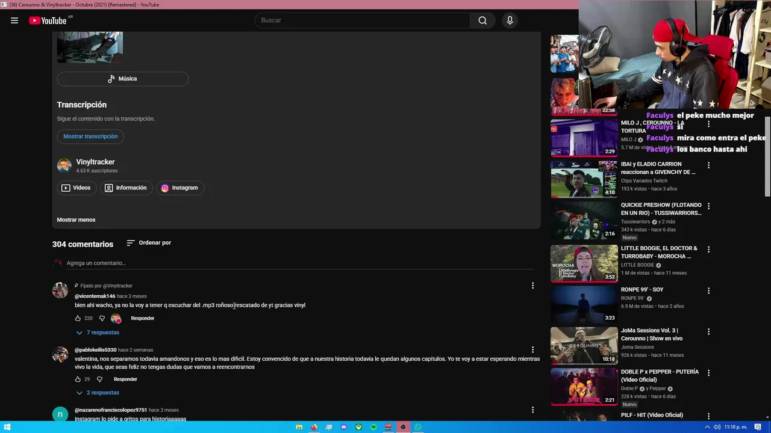Open options for JoMa Sessions Vol. 3 video
771x433 pixels.
pos(708,331)
